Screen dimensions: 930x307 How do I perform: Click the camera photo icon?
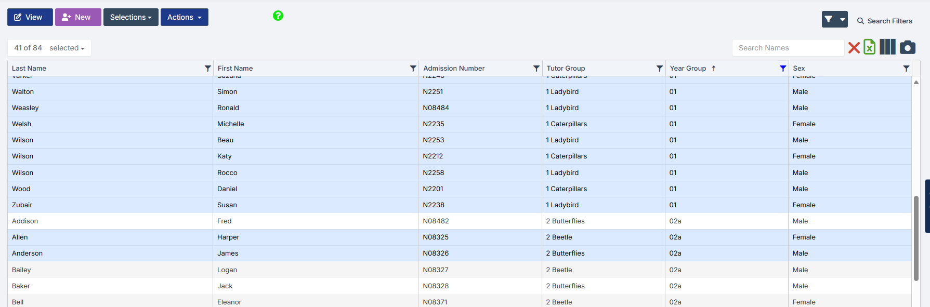point(908,47)
